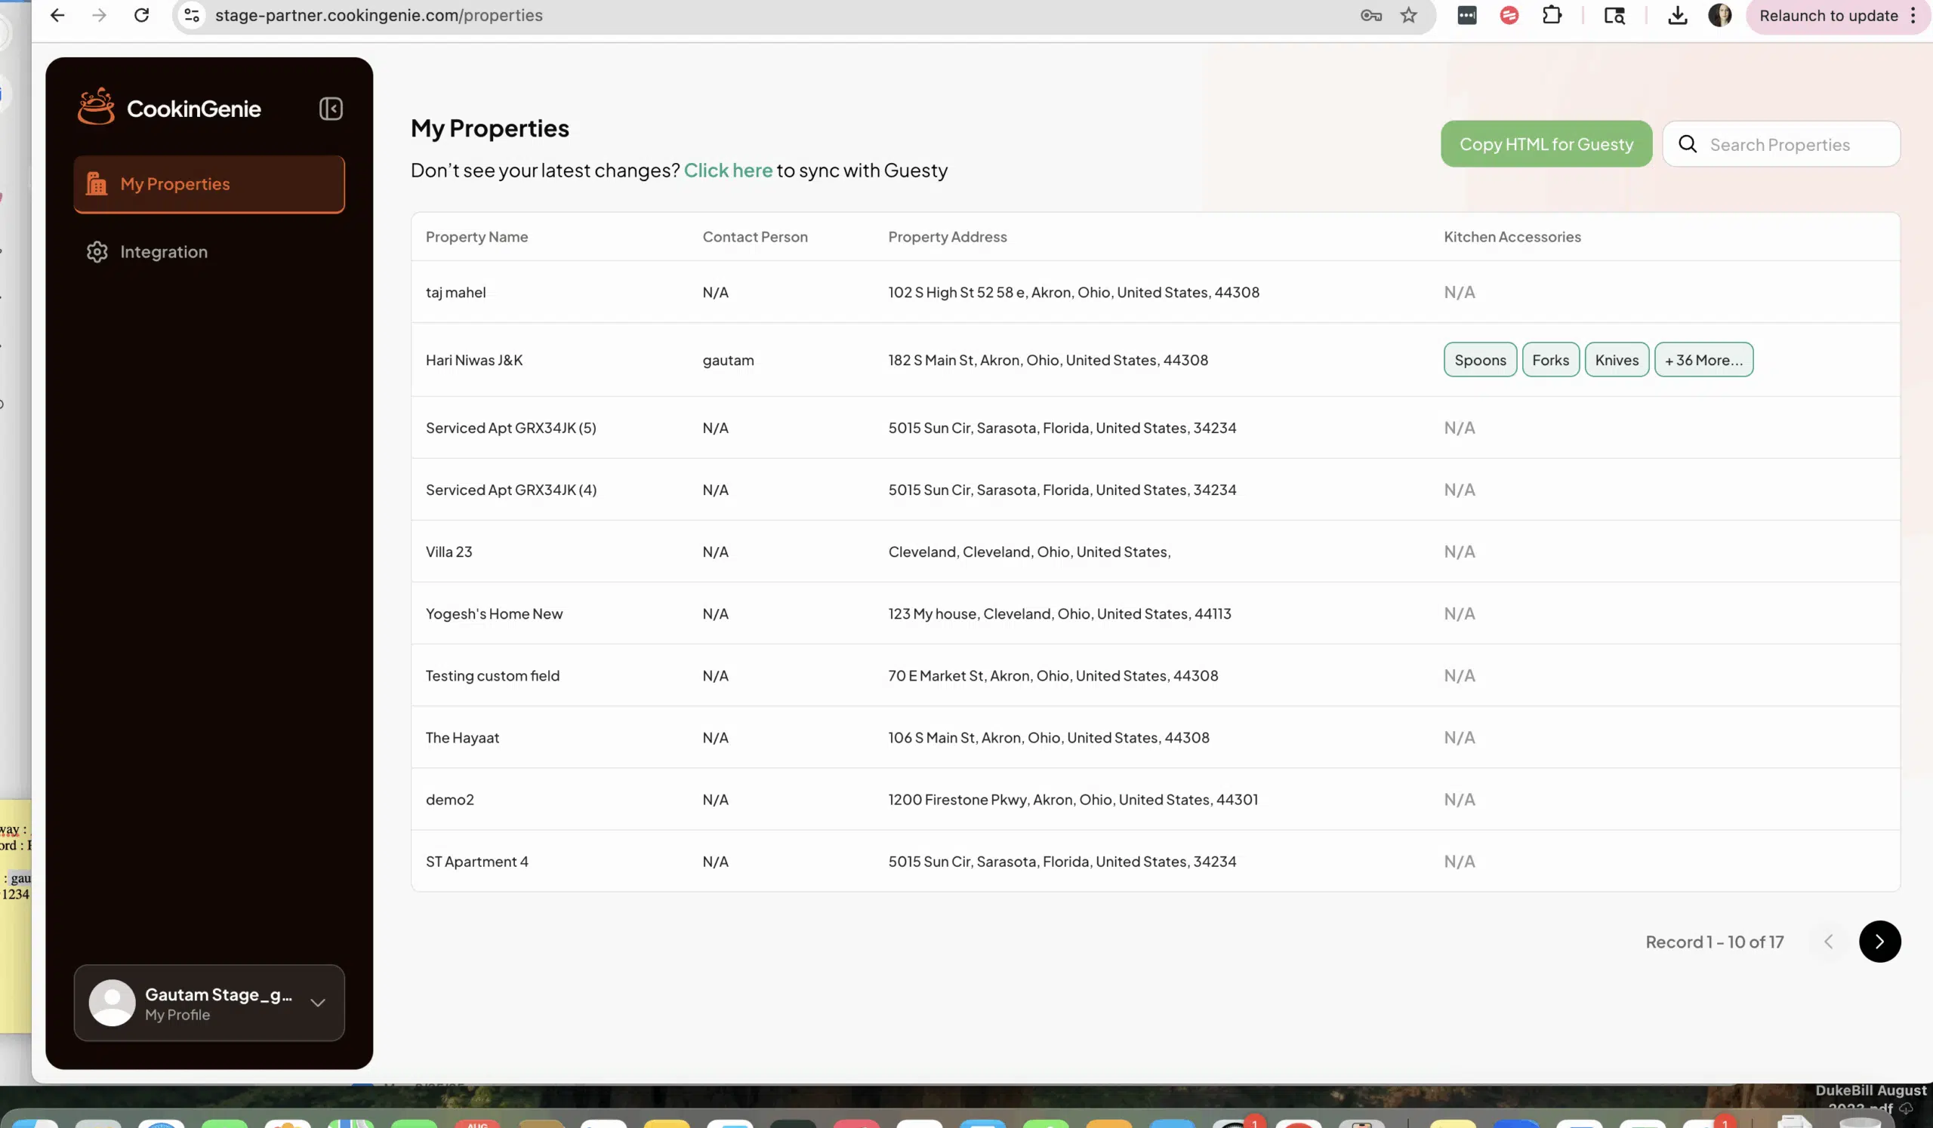
Task: Click the search magnifier icon
Action: coord(1687,144)
